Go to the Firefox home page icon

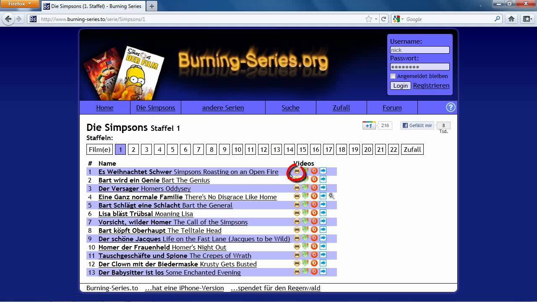(511, 19)
